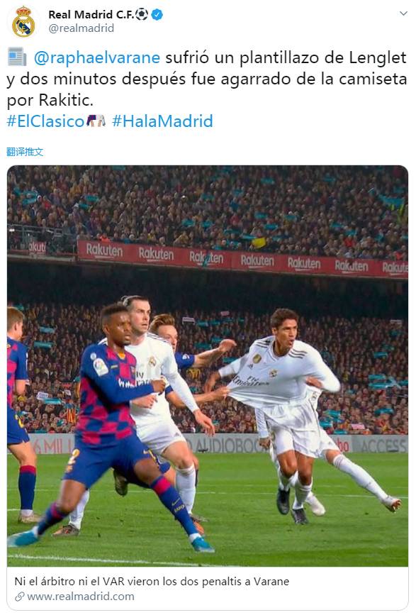Click the Rakuten banner in the photo

[x=243, y=260]
